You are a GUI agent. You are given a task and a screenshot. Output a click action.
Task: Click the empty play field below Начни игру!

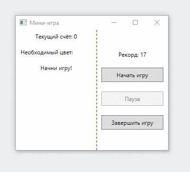(x=56, y=111)
